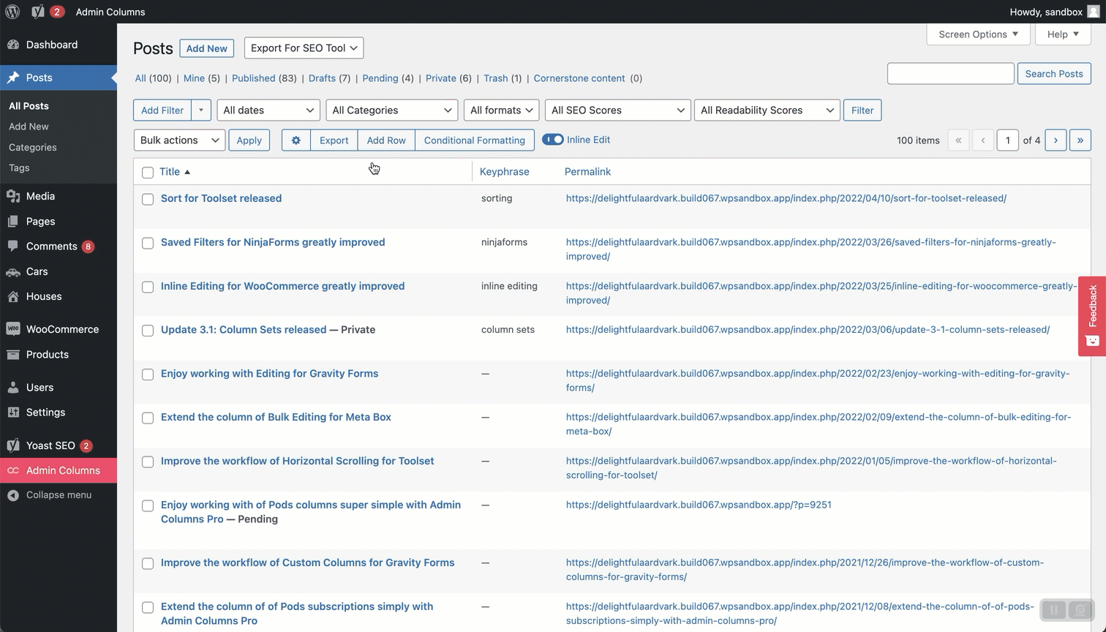Image resolution: width=1106 pixels, height=632 pixels.
Task: Click the Products icon in sidebar
Action: [13, 354]
